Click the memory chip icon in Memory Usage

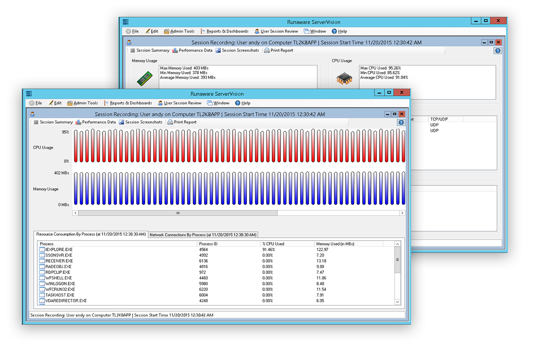tap(144, 78)
